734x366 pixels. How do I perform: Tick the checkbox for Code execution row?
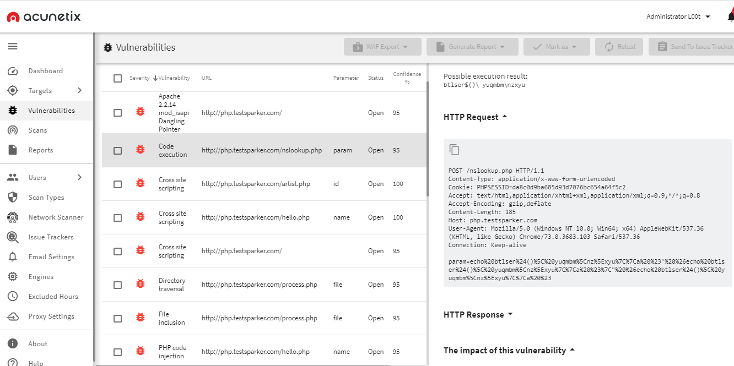(117, 150)
